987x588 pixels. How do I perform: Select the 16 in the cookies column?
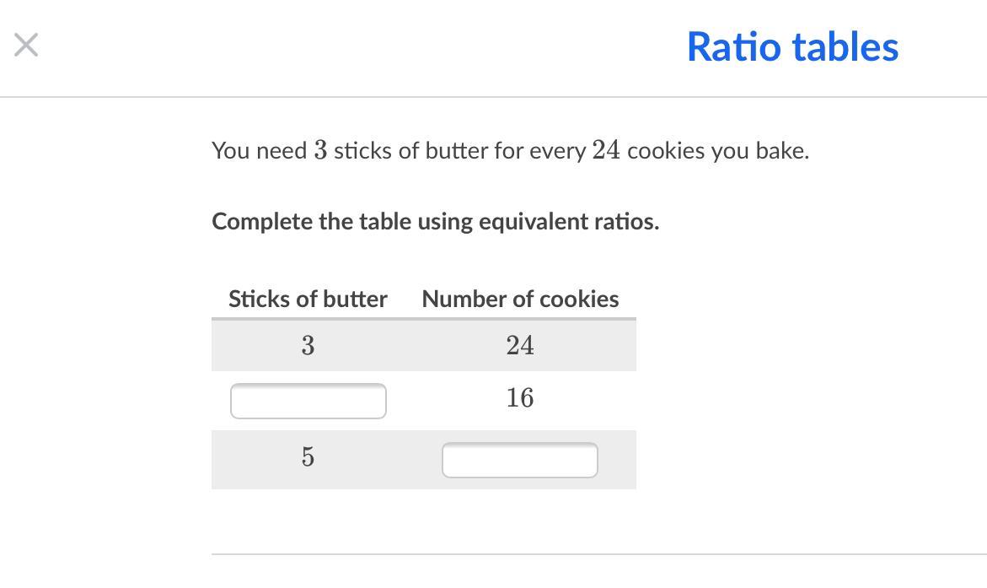point(520,398)
